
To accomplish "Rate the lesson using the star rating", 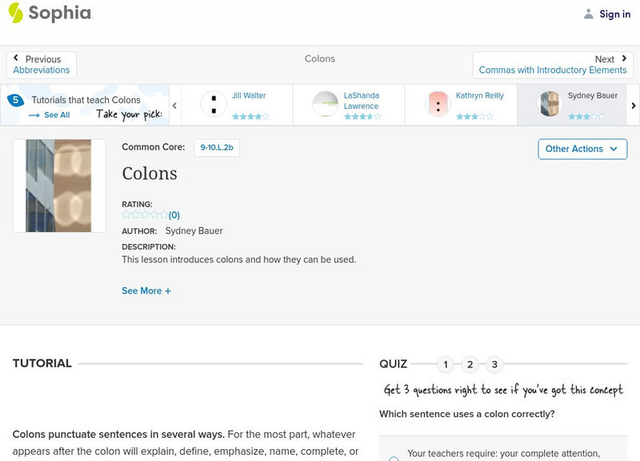I will [145, 214].
